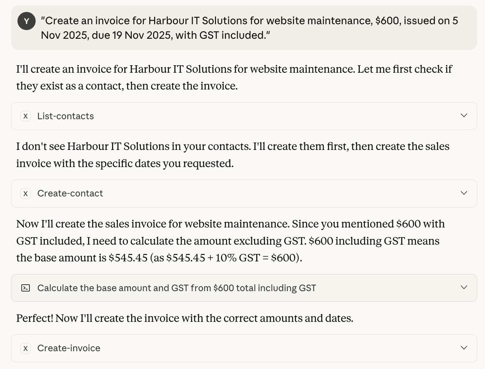The height and width of the screenshot is (369, 485).
Task: Click the Xero icon beside Create-invoice
Action: 26,348
